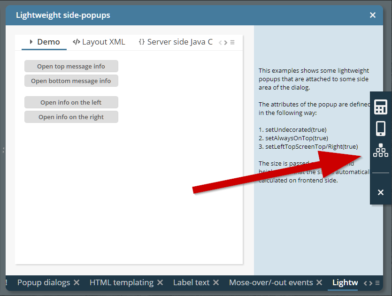Close the Mose-over/-out events tab

coord(319,282)
